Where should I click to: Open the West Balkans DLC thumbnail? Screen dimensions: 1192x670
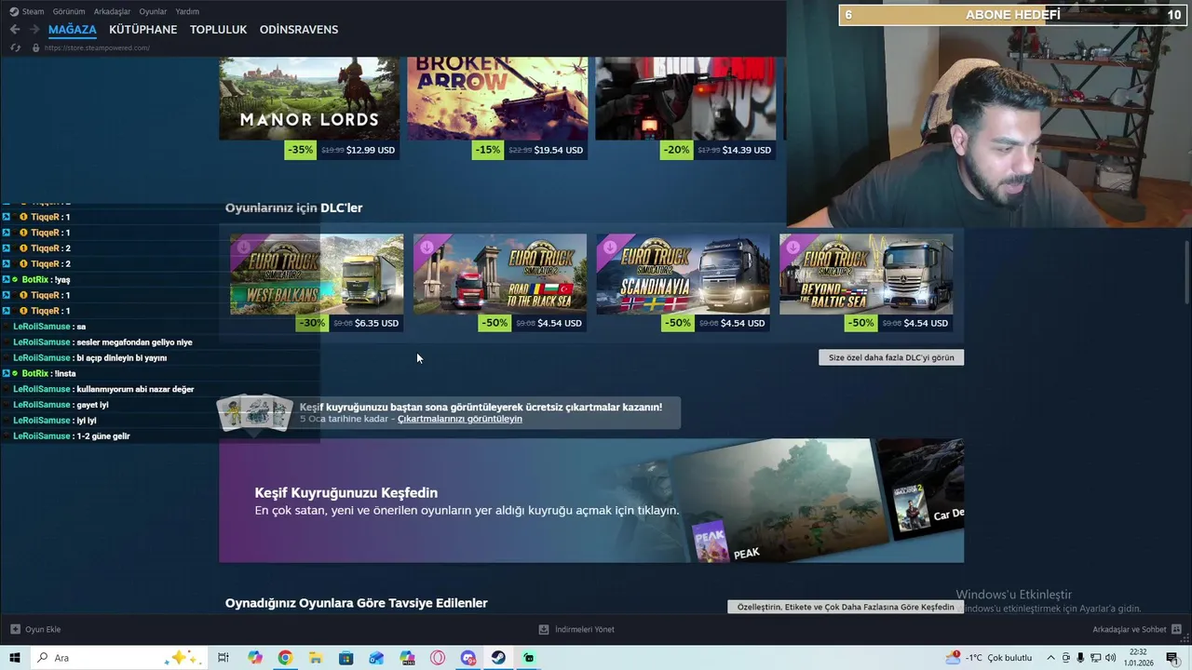click(x=317, y=275)
